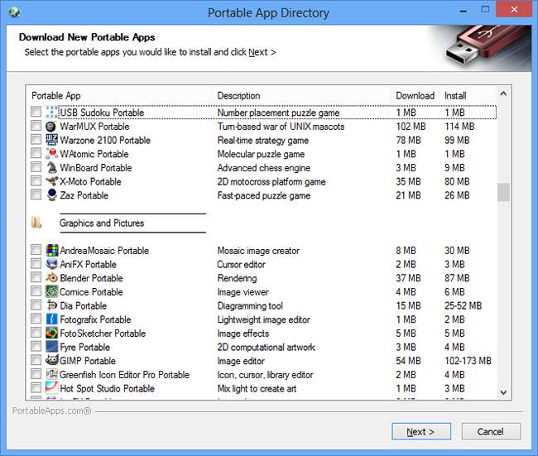Click the FotoSketcher Portable icon

[51, 334]
